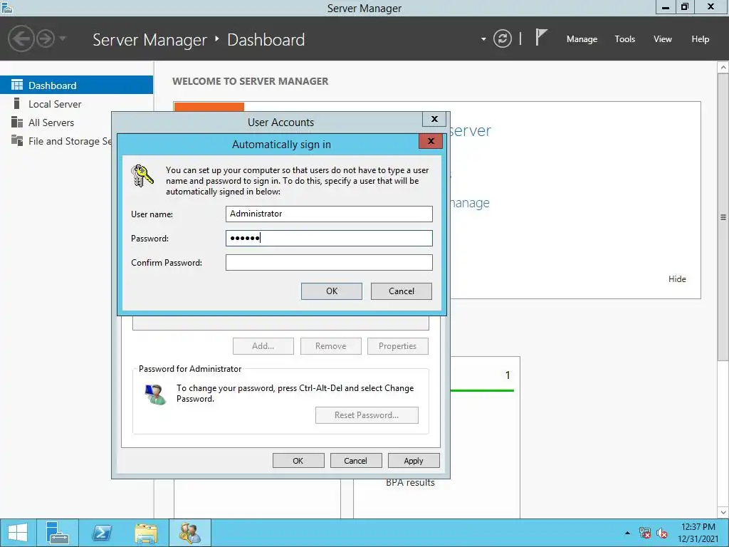Open the Windows Start button

point(18,533)
